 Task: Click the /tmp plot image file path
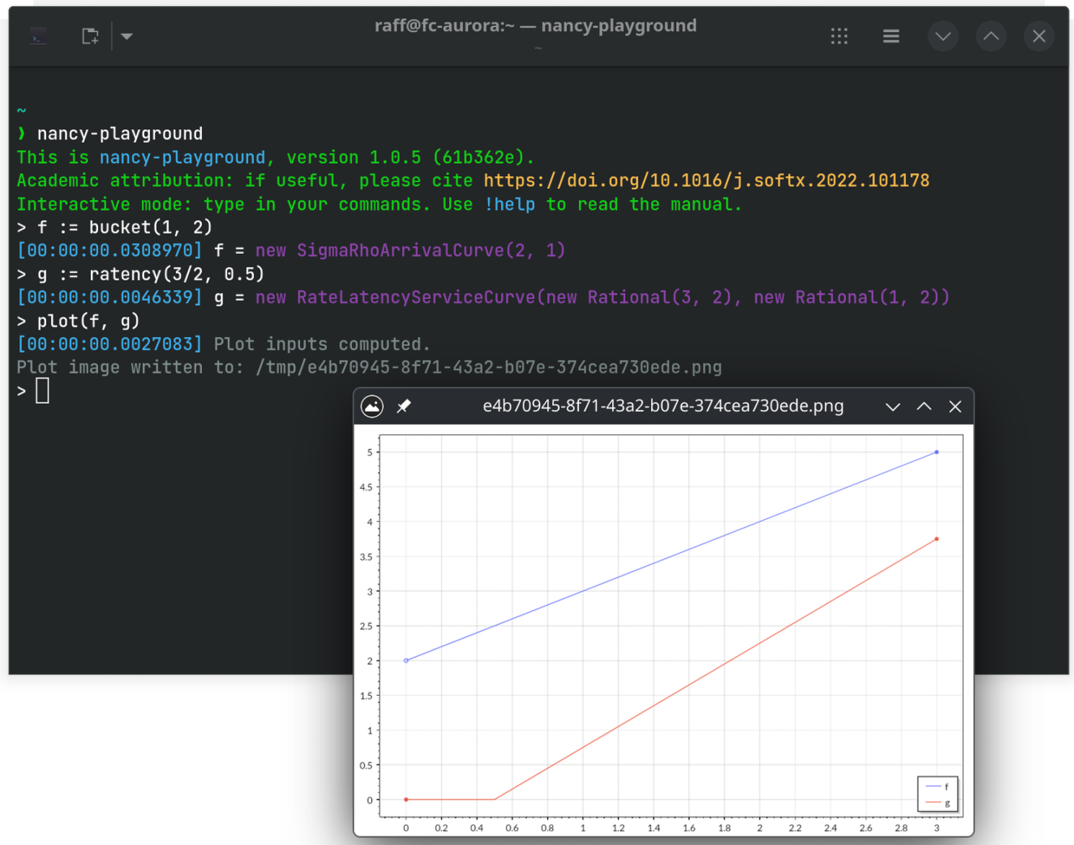coord(489,367)
